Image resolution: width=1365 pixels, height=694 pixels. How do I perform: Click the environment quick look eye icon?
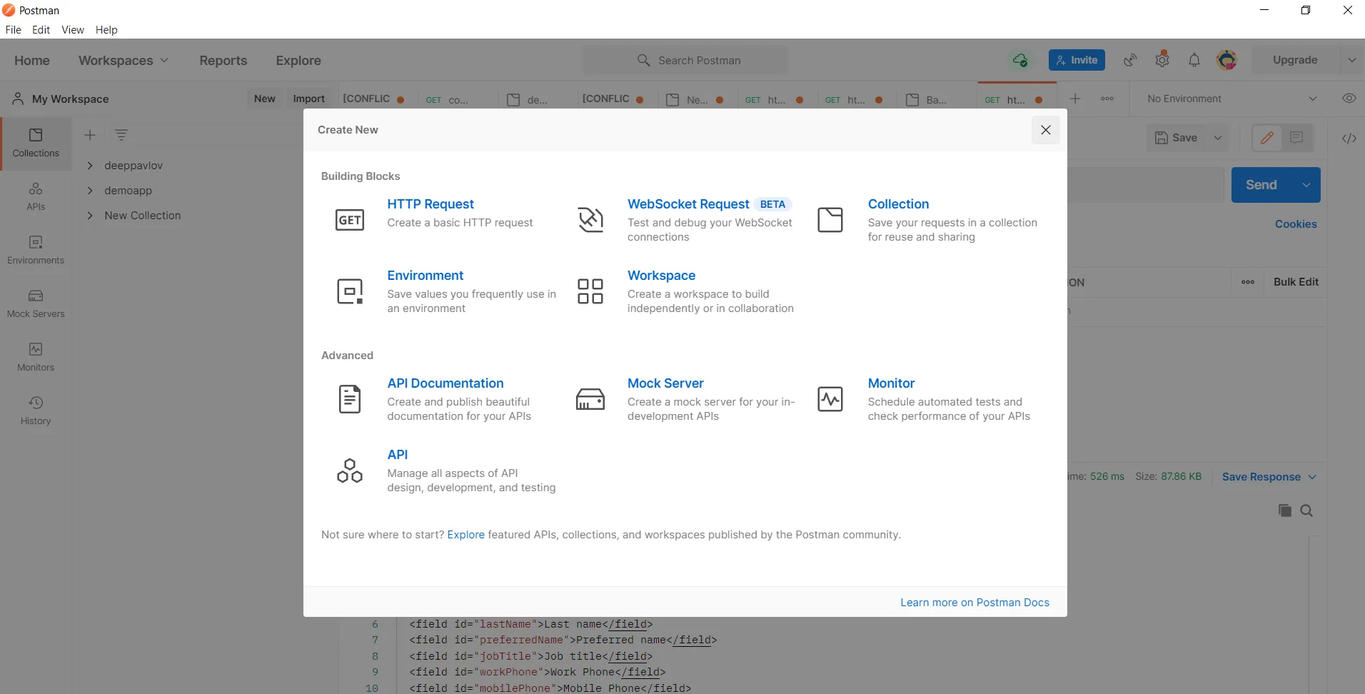[x=1349, y=99]
